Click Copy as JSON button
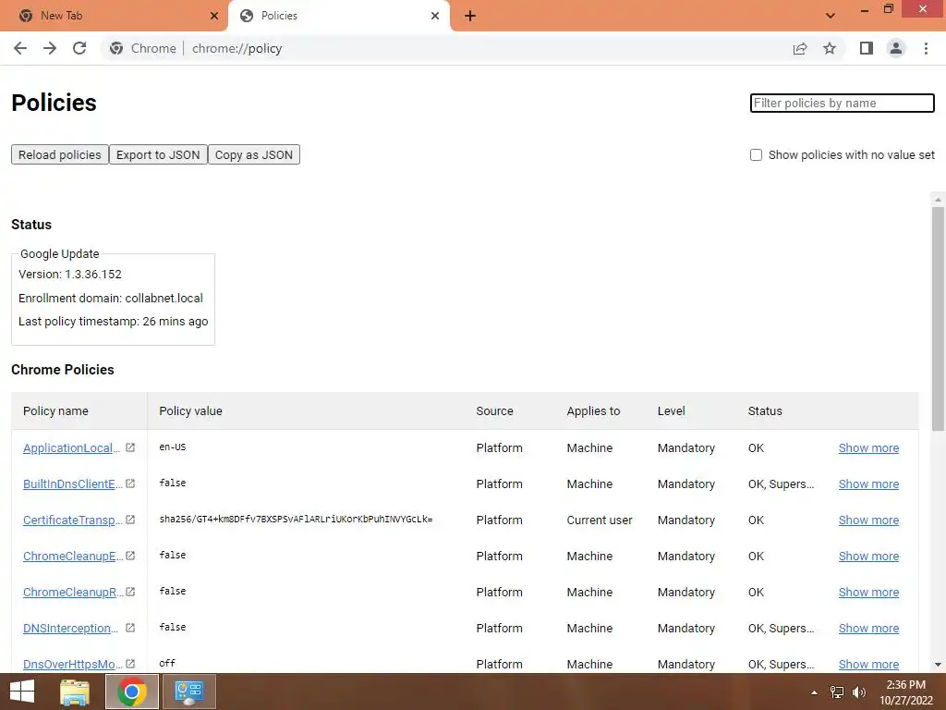 [x=254, y=154]
